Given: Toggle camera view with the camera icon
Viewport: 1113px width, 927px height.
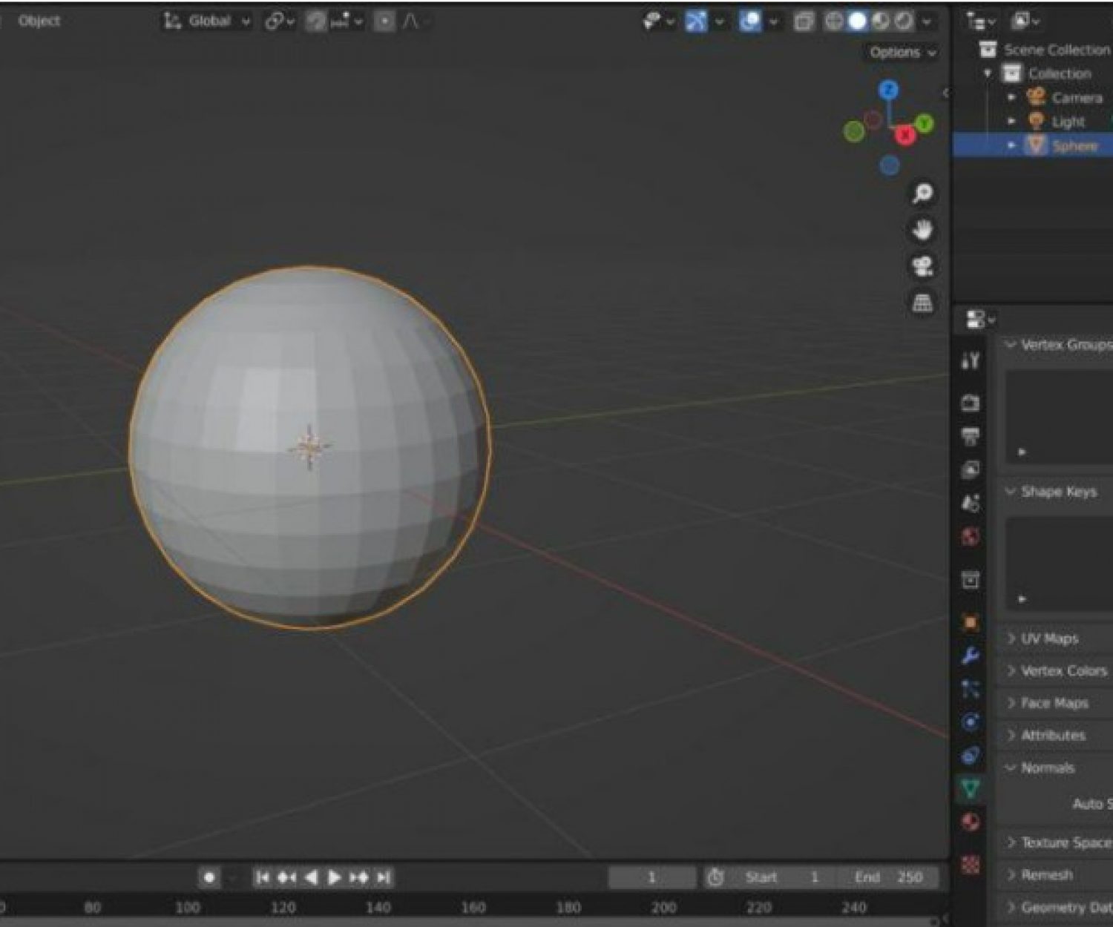Looking at the screenshot, I should (x=922, y=266).
